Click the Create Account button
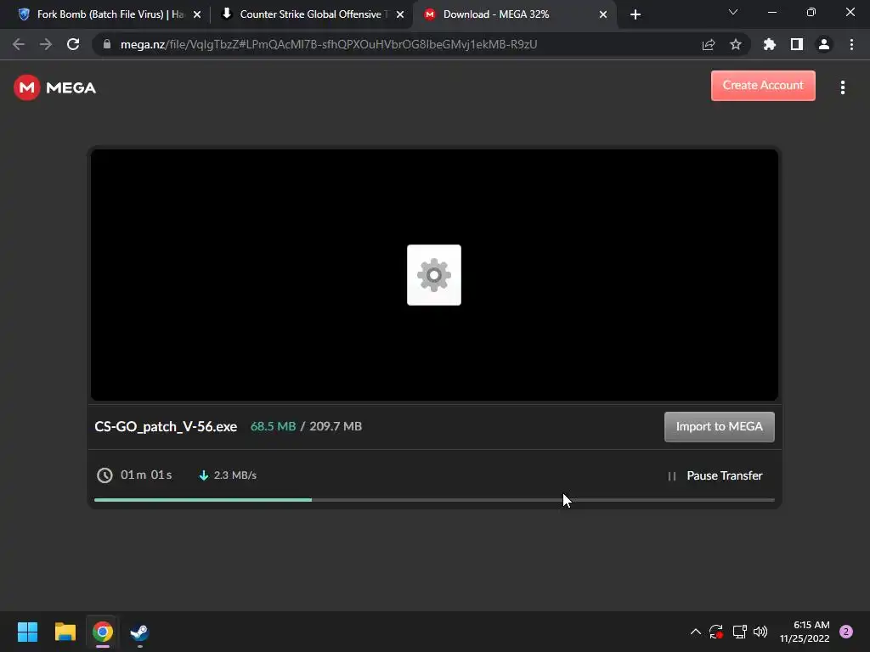 click(763, 86)
